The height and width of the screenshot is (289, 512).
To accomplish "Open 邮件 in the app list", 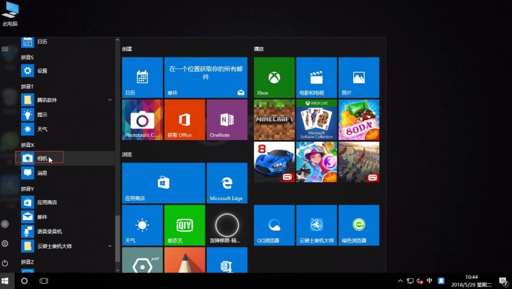I will click(x=65, y=217).
